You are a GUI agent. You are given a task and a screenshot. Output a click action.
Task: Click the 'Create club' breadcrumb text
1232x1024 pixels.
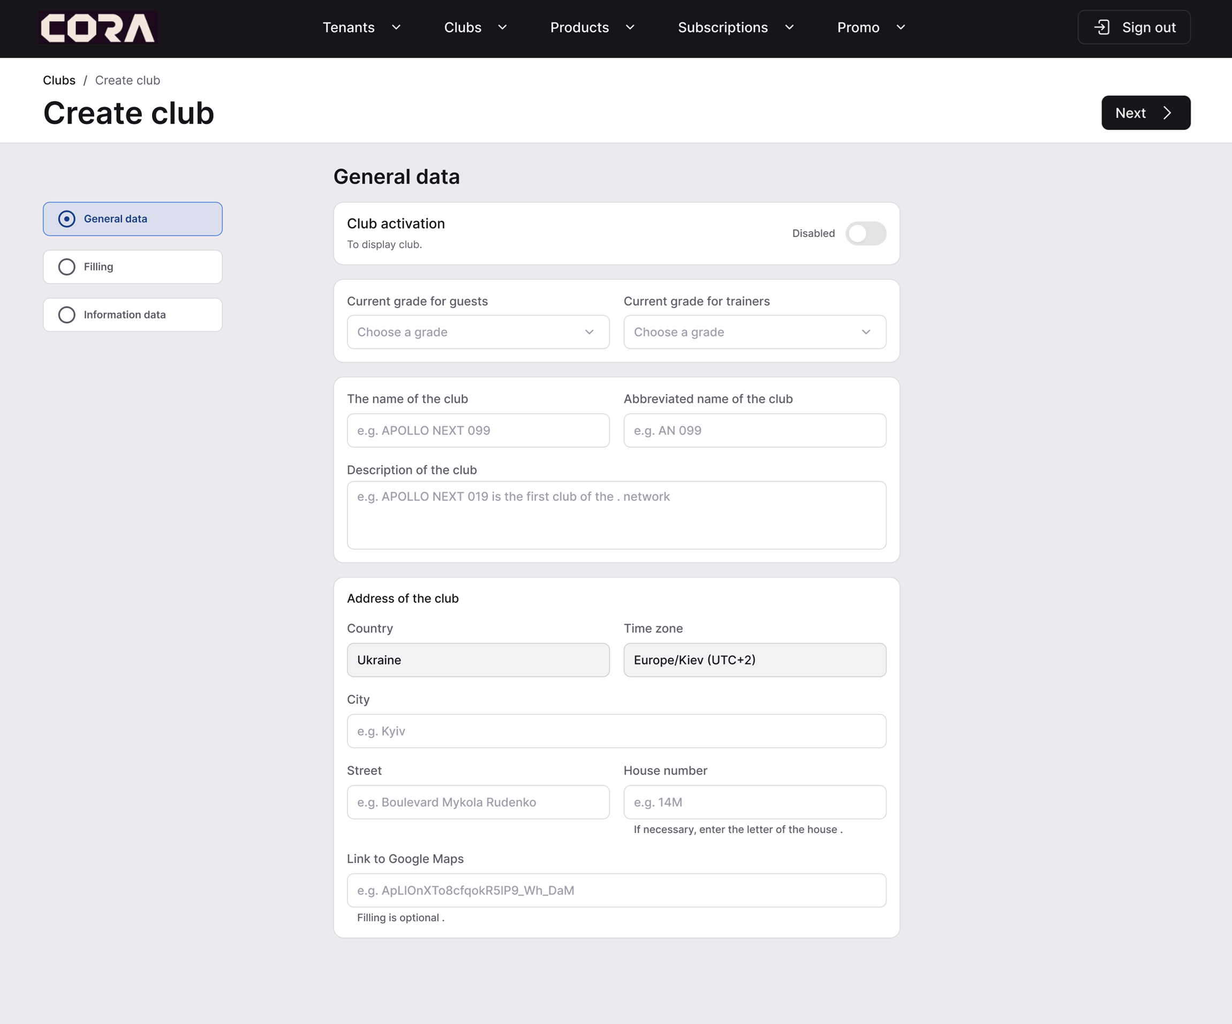click(127, 80)
